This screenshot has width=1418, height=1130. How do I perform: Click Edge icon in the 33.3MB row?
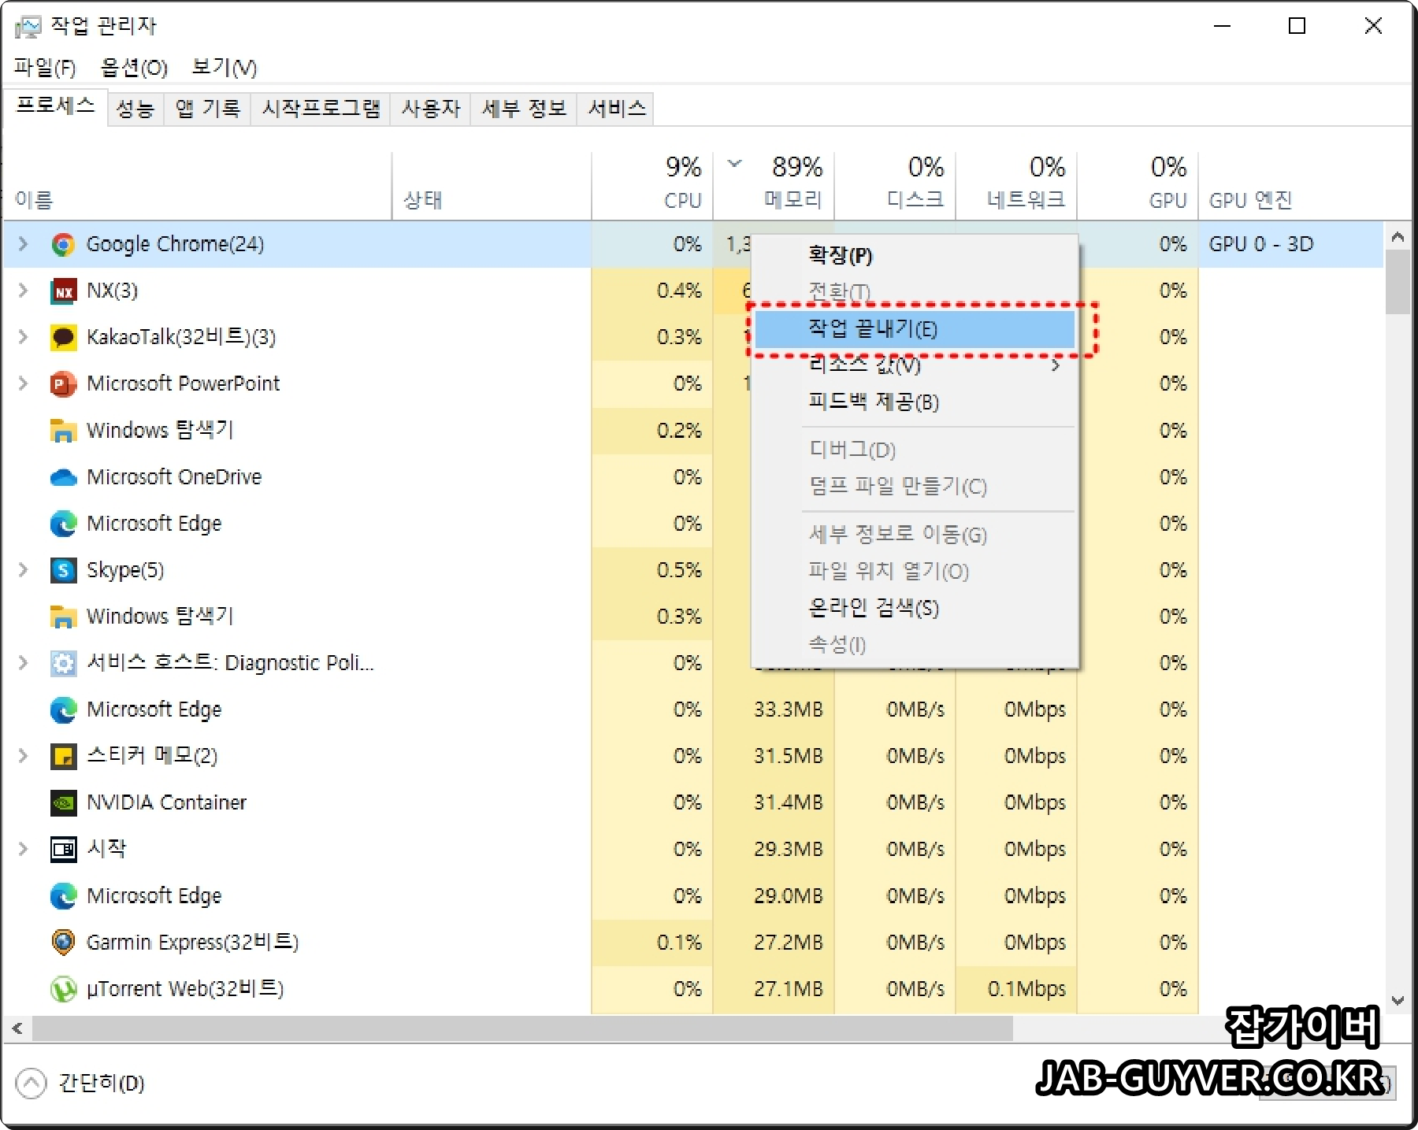63,710
